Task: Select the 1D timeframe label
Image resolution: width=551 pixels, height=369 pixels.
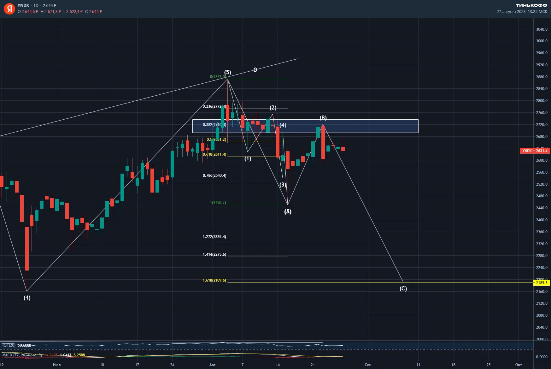Action: tap(36, 5)
